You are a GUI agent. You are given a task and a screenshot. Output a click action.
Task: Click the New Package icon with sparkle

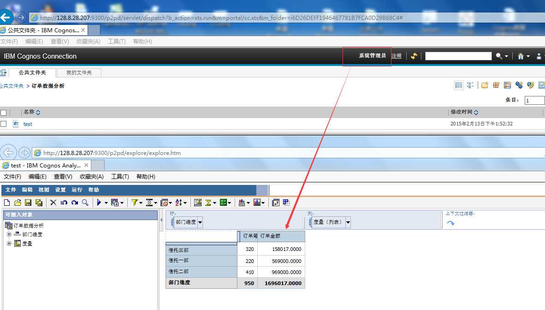pos(496,85)
